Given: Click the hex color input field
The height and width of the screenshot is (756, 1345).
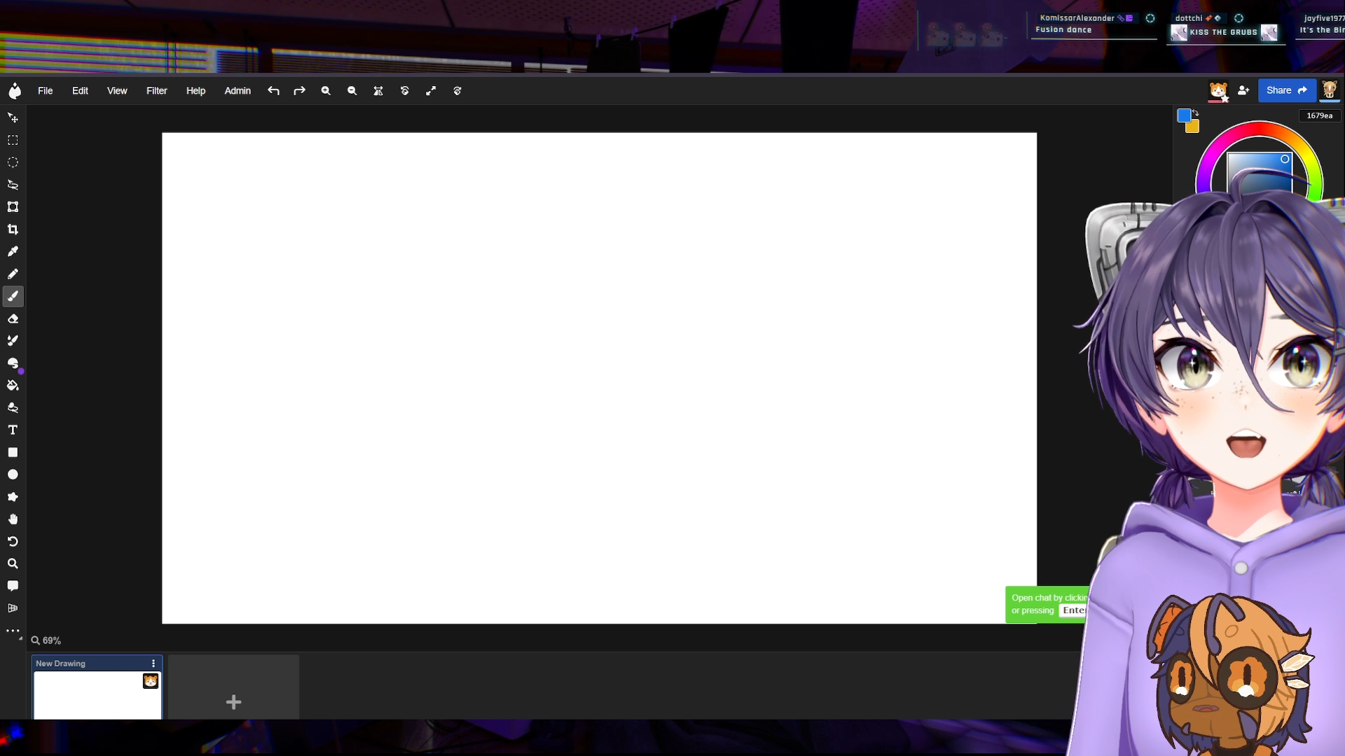Looking at the screenshot, I should point(1319,115).
